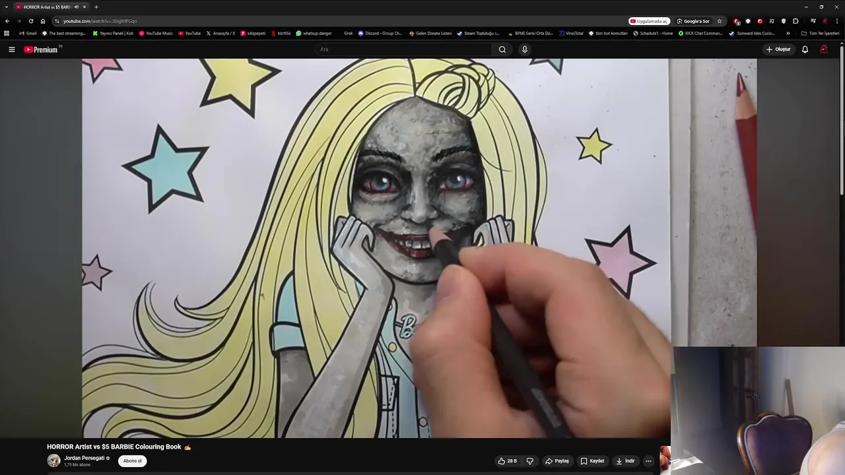The image size is (845, 475).
Task: Start voice search with microphone icon
Action: [525, 49]
